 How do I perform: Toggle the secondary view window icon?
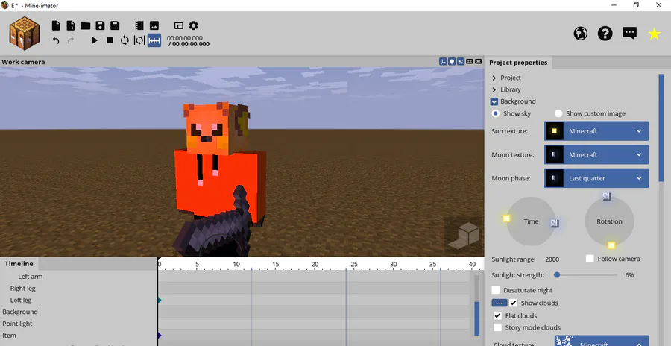178,25
